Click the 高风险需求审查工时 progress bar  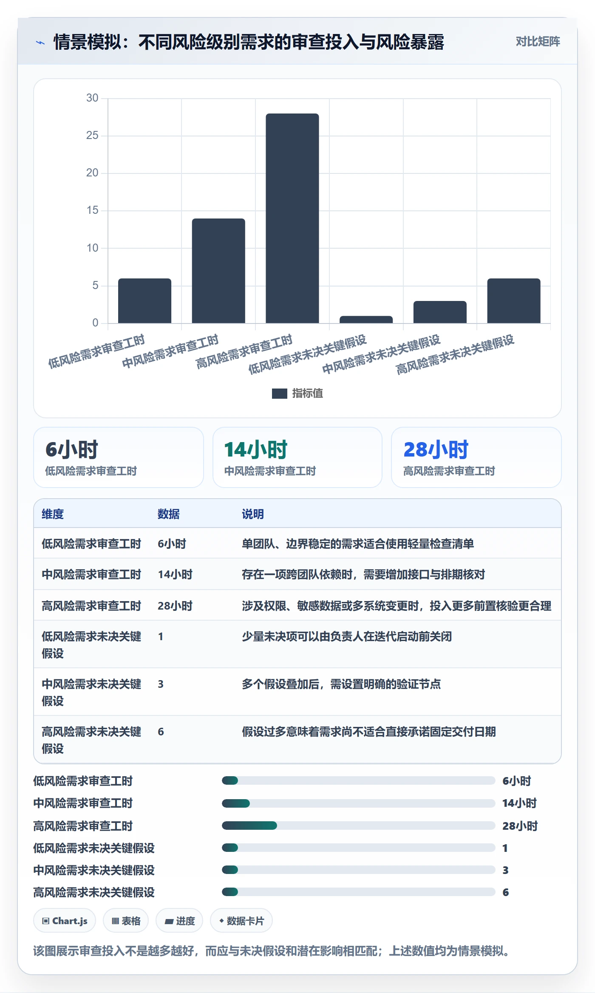tap(358, 826)
